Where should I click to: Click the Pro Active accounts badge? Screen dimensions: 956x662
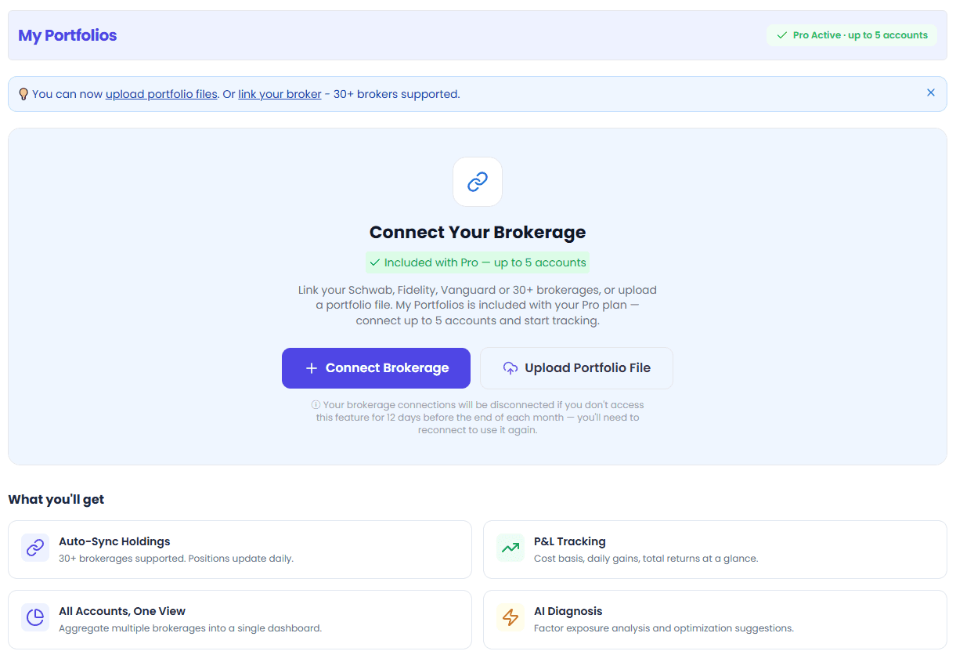(x=852, y=35)
